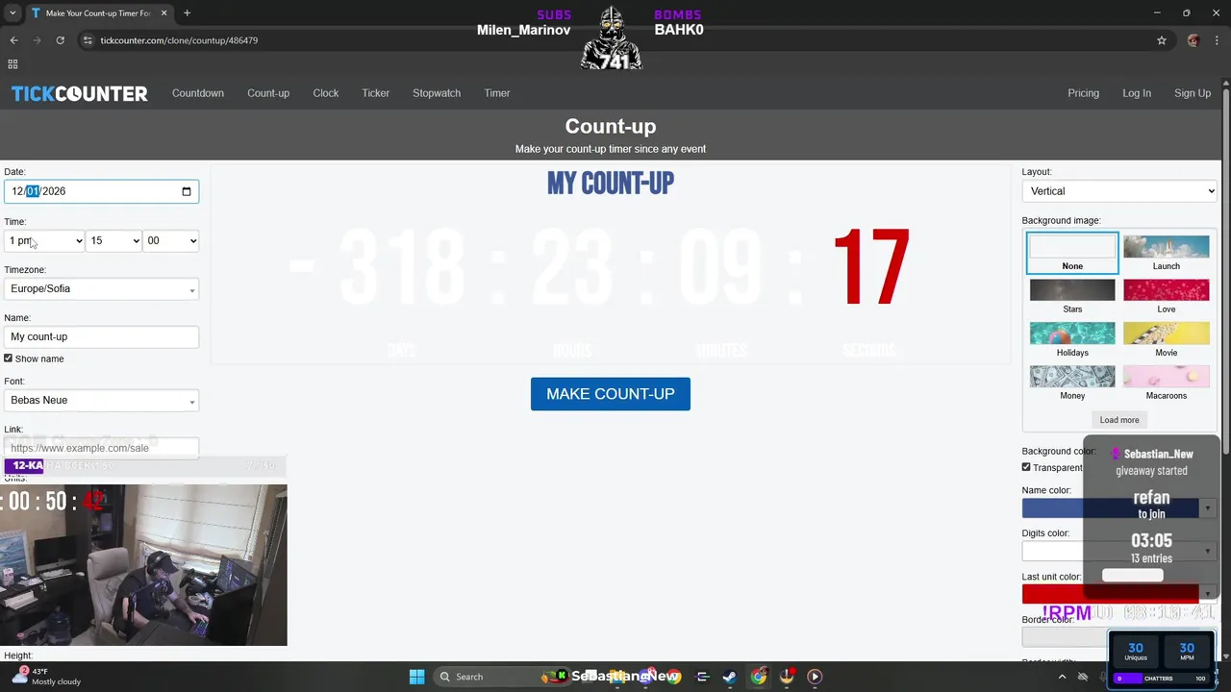Click the Link URL input field
This screenshot has height=692, width=1231.
point(101,448)
